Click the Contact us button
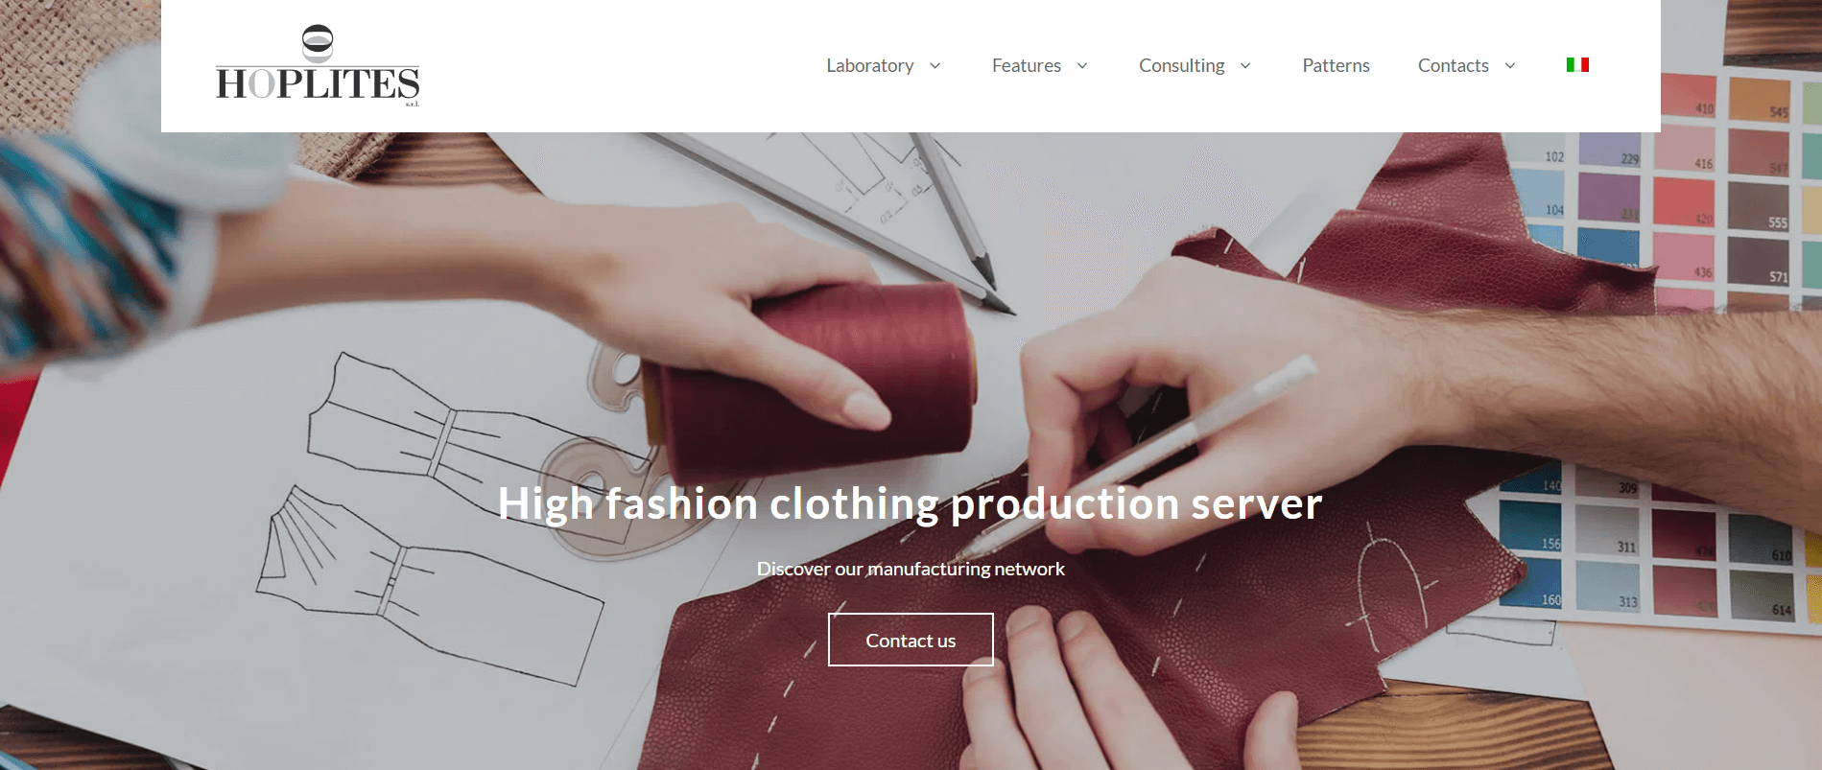1822x770 pixels. (x=911, y=640)
